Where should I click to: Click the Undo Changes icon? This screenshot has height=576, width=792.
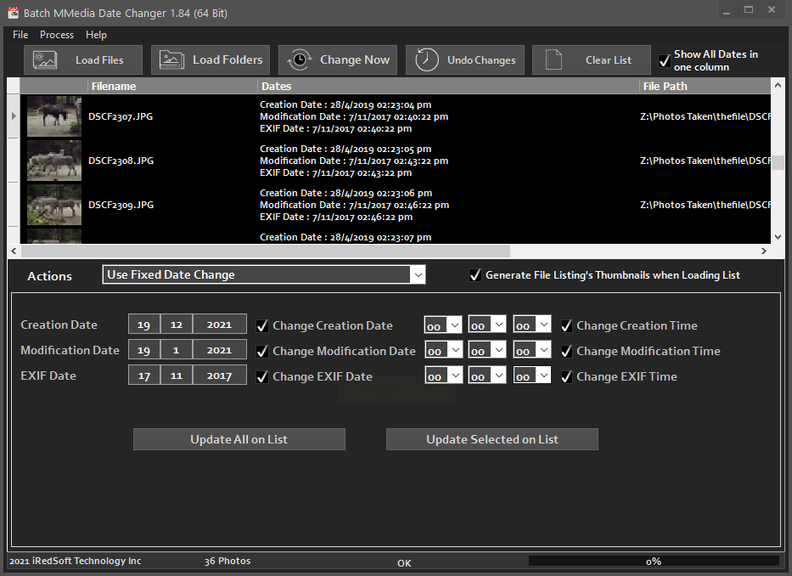click(x=427, y=60)
